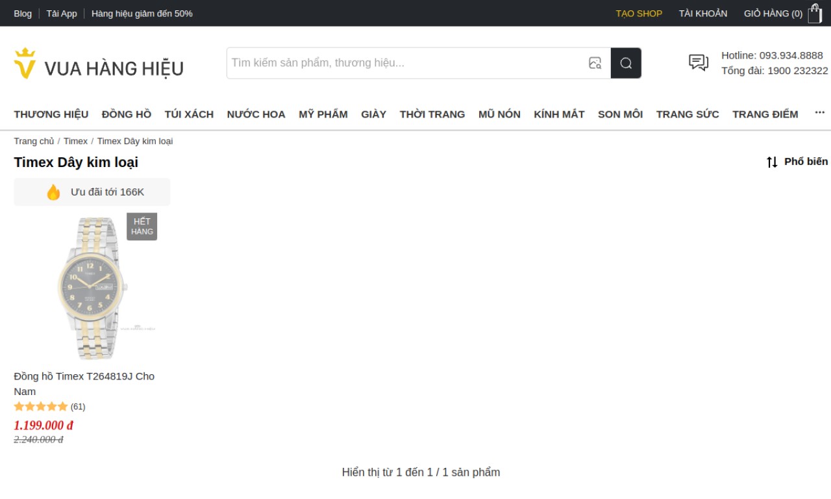
Task: Click the 1.199.000 đ sale price
Action: pos(43,426)
